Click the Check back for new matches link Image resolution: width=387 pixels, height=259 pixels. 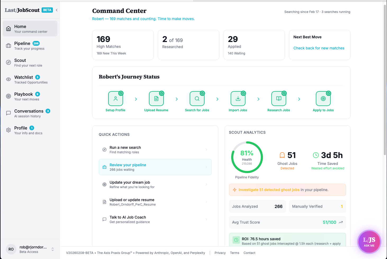(319, 48)
